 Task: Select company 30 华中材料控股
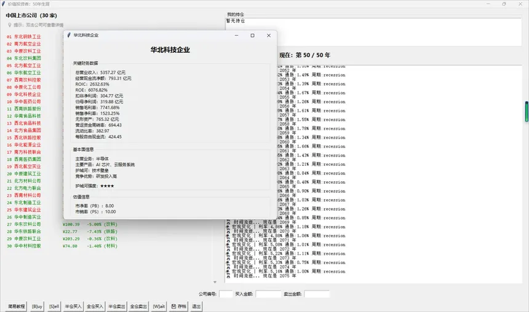(24, 246)
